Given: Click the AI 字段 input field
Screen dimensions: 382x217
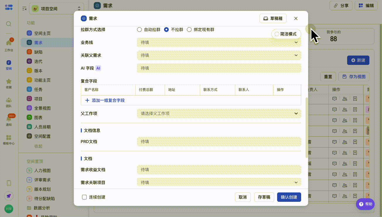Looking at the screenshot, I should pos(219,68).
